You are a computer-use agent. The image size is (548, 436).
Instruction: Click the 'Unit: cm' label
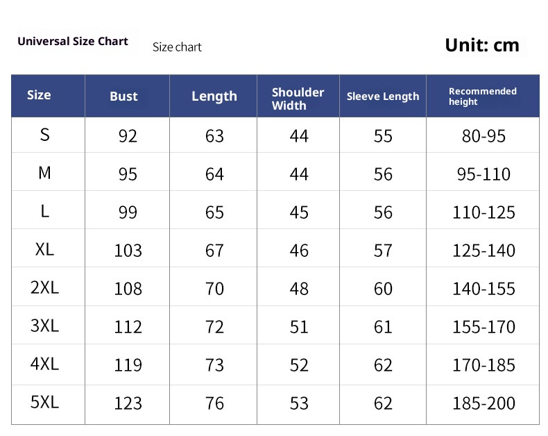point(481,46)
